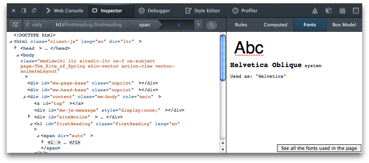Collapse the h1 firstHeading node
This screenshot has height=163, width=369.
coord(31,124)
